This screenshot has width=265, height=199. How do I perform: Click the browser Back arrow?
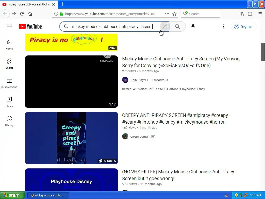5,14
